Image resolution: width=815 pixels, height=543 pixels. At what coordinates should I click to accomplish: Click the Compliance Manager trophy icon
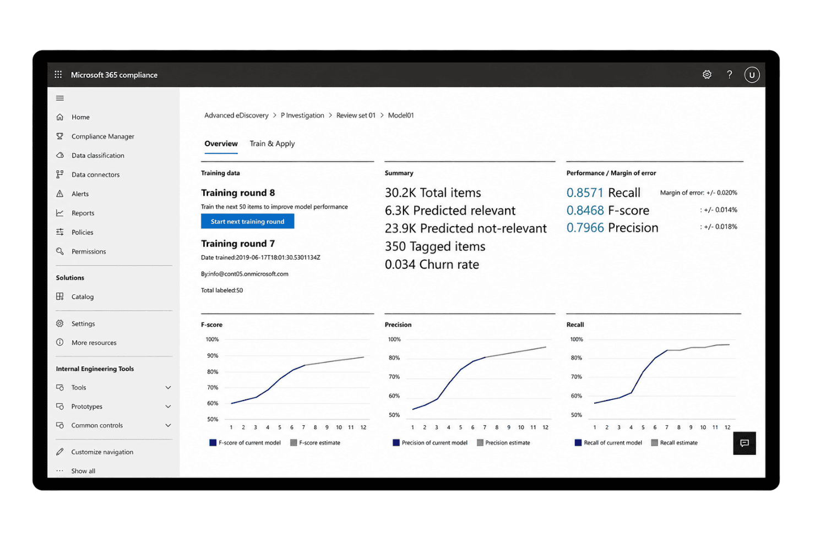(x=60, y=136)
